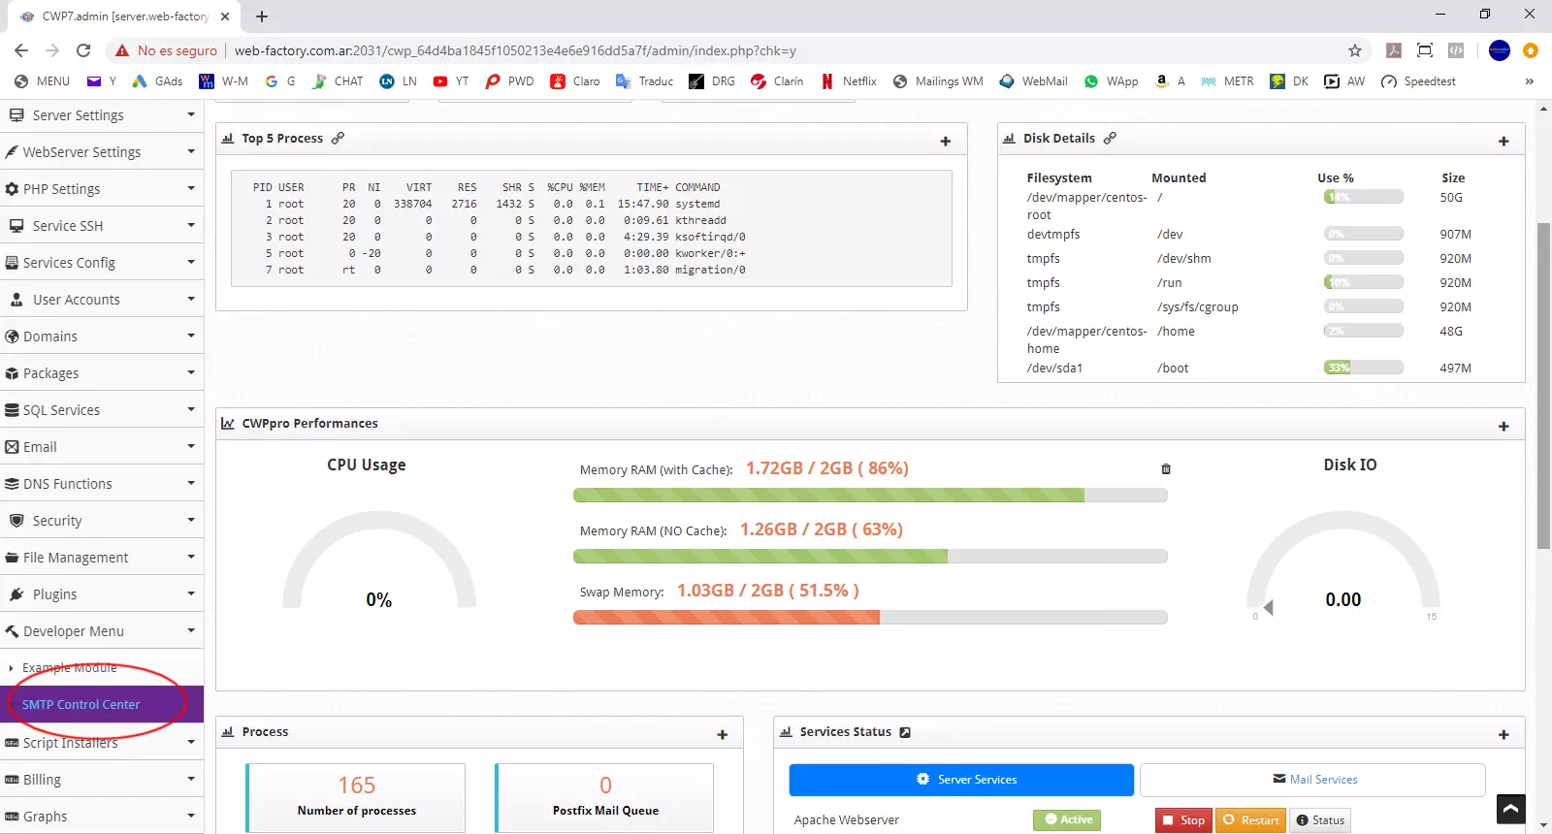Bookmark this page with the star icon

pos(1355,50)
